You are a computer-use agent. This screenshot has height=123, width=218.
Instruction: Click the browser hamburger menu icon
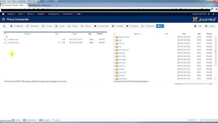(217, 9)
